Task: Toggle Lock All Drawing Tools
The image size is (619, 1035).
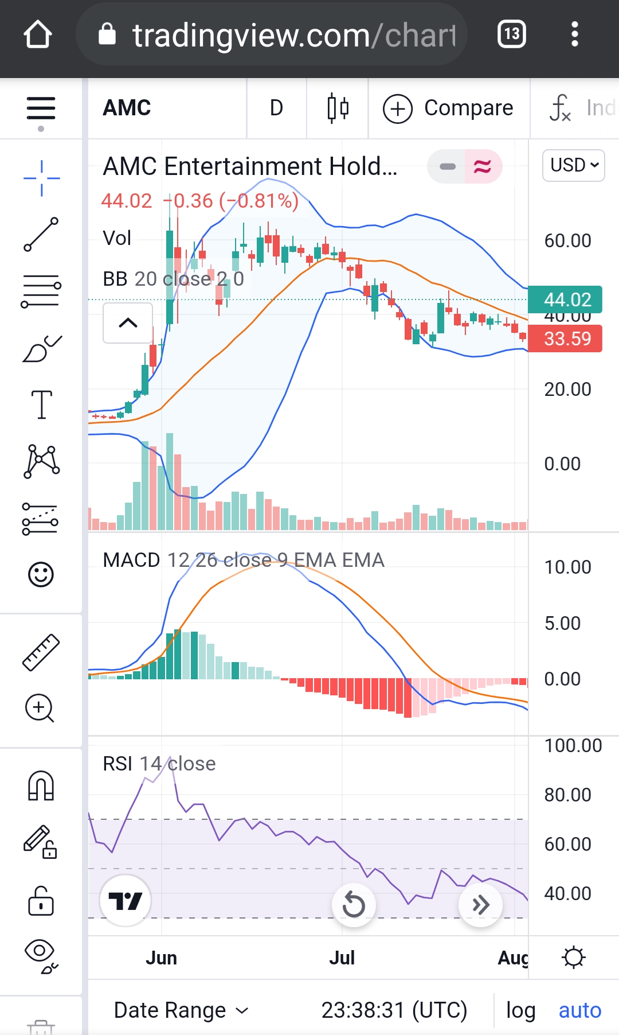Action: (41, 900)
